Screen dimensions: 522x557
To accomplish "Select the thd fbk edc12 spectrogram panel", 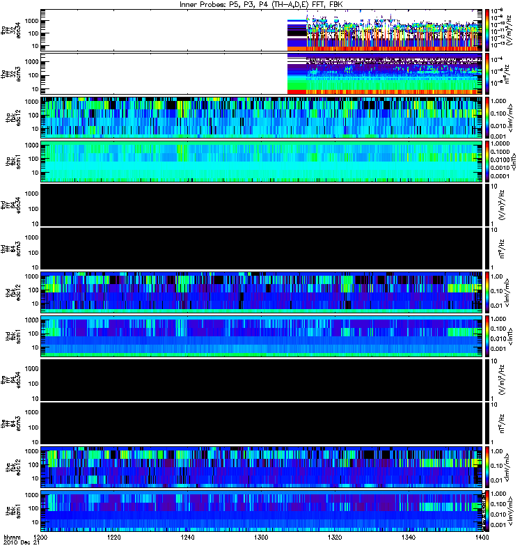I will tap(262, 292).
